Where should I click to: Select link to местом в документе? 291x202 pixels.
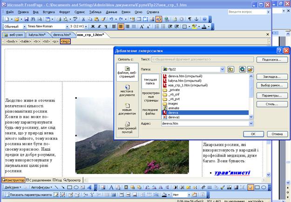point(127,91)
